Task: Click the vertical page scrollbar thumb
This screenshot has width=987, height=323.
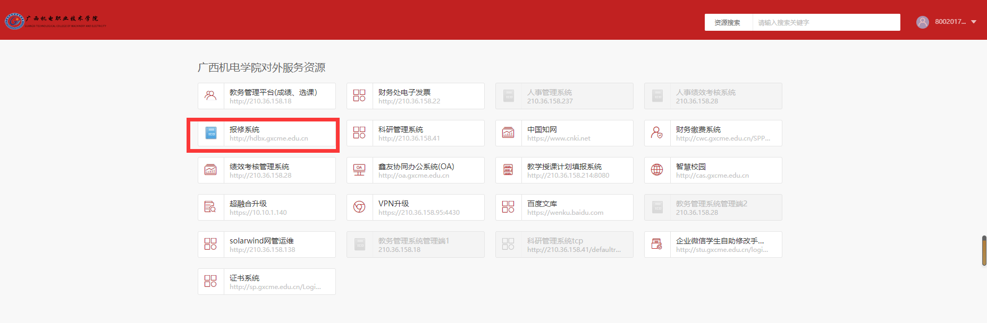Action: 984,250
